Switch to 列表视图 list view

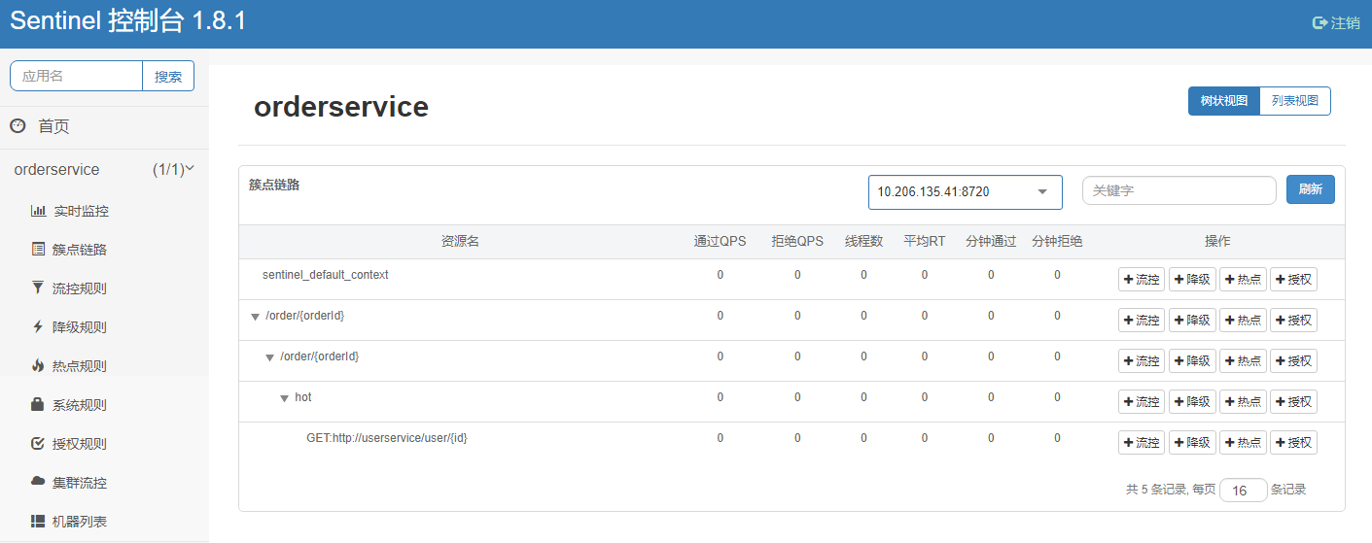point(1295,101)
